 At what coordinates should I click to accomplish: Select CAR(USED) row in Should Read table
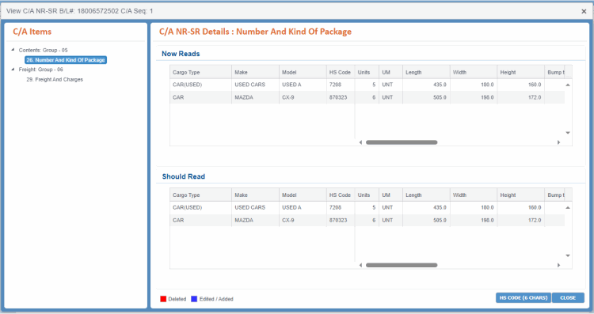click(367, 208)
